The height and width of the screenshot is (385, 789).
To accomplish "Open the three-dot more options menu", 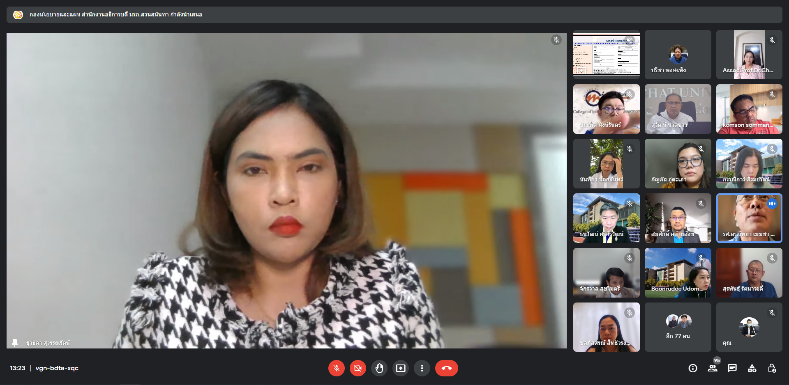I will [422, 368].
